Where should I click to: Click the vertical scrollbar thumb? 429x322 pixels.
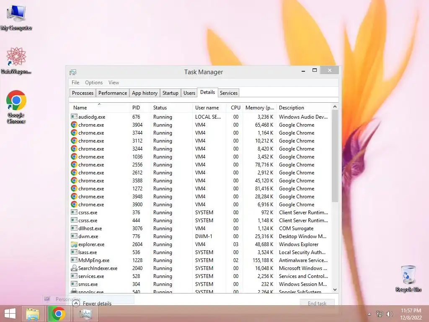coord(335,156)
